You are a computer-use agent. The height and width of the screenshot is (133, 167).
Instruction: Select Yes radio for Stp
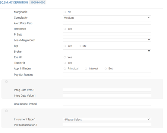tap(65, 46)
